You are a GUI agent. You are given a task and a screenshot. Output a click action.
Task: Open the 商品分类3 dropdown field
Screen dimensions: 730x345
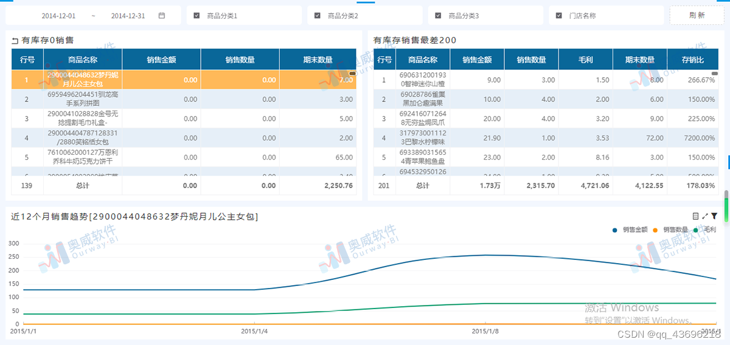click(x=485, y=15)
